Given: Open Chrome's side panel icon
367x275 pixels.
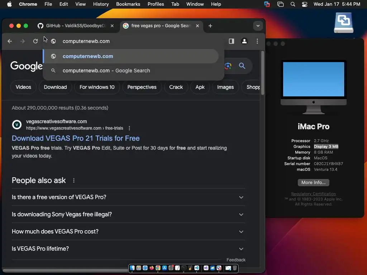Looking at the screenshot, I should point(232,41).
